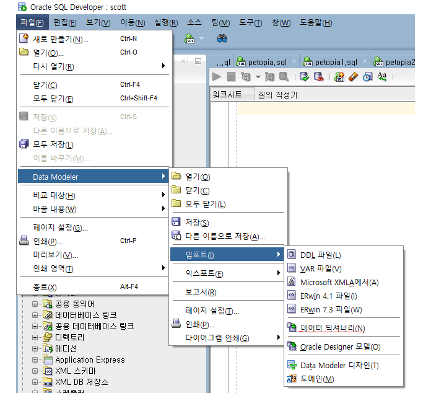Select Oracle Designer 모델(O) import option
Image resolution: width=431 pixels, height=393 pixels.
point(344,347)
